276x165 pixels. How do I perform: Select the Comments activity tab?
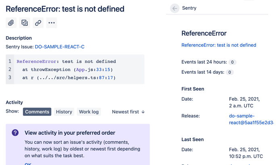pos(37,112)
